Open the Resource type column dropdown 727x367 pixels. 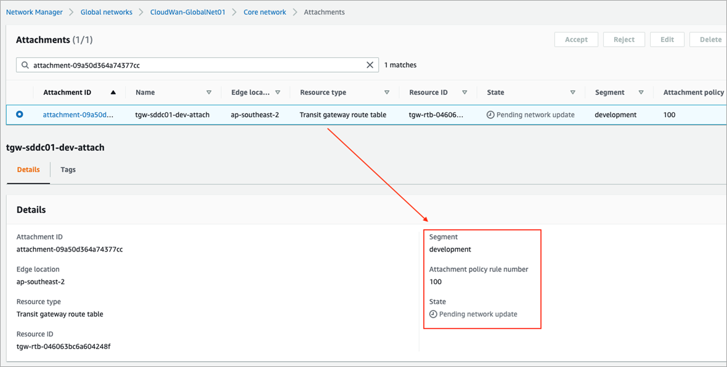387,92
